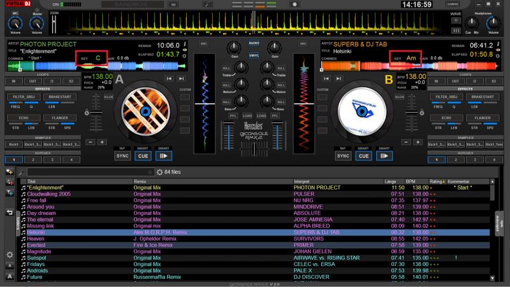The height and width of the screenshot is (287, 510).
Task: Click deck A pitch slider handle
Action: 96,112
